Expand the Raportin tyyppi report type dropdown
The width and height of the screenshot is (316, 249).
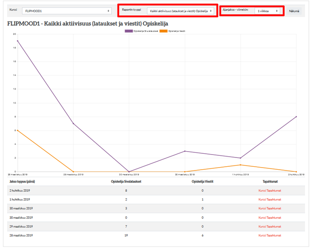181,11
